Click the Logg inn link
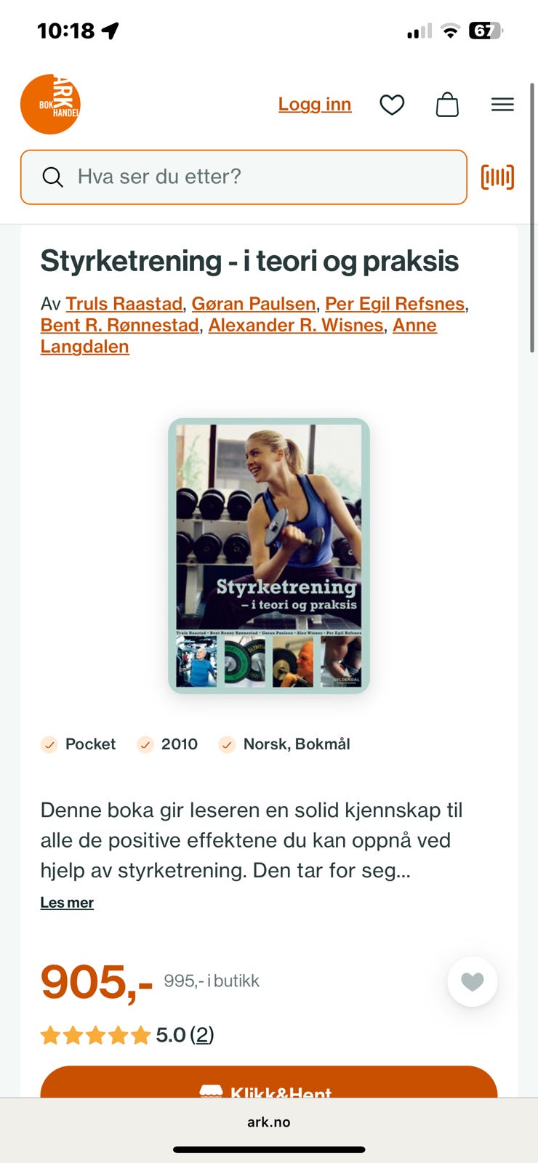Image resolution: width=538 pixels, height=1163 pixels. point(315,104)
